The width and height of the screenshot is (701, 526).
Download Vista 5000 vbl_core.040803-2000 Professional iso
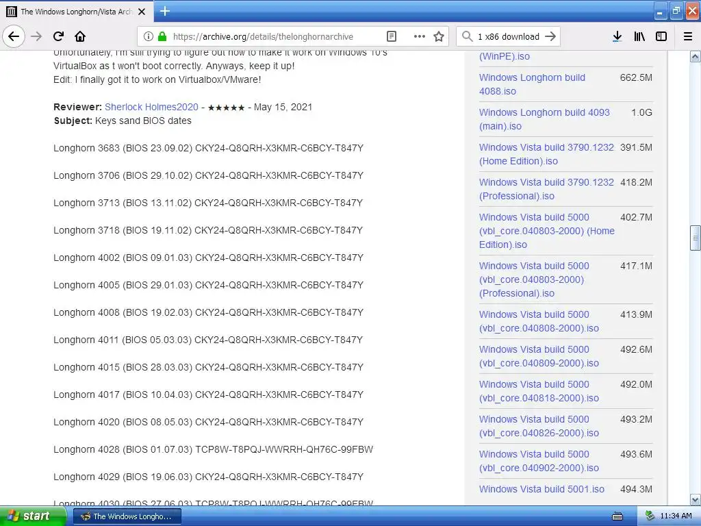pyautogui.click(x=534, y=279)
